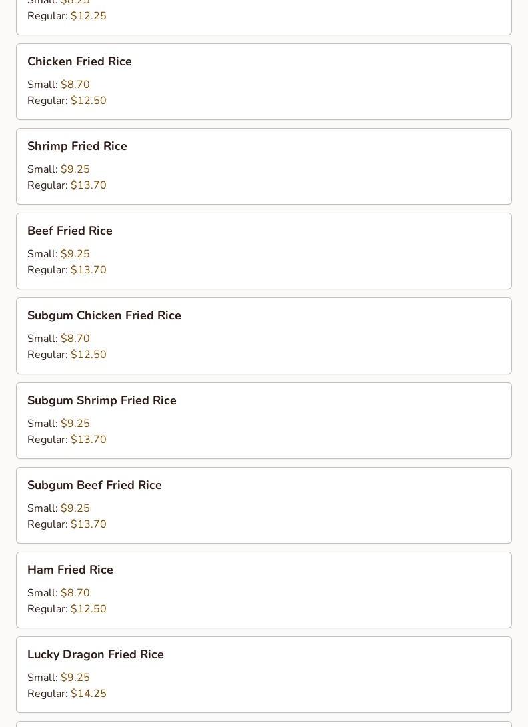Click Chicken Fried Rice regular price $12.50

tap(88, 101)
